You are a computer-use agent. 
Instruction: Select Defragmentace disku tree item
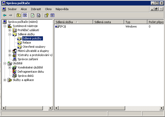pyautogui.click(x=31, y=72)
